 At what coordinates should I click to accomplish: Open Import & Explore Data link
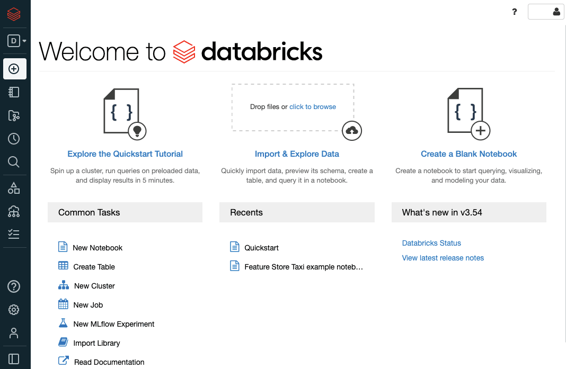click(297, 154)
